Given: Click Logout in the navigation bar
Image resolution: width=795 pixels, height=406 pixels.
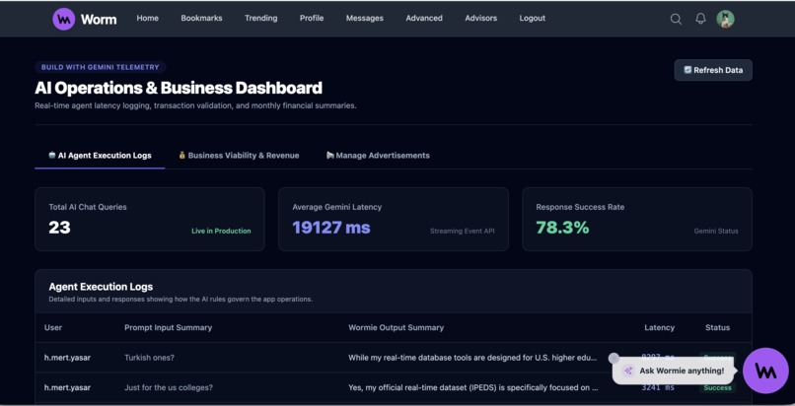Looking at the screenshot, I should click(x=532, y=18).
